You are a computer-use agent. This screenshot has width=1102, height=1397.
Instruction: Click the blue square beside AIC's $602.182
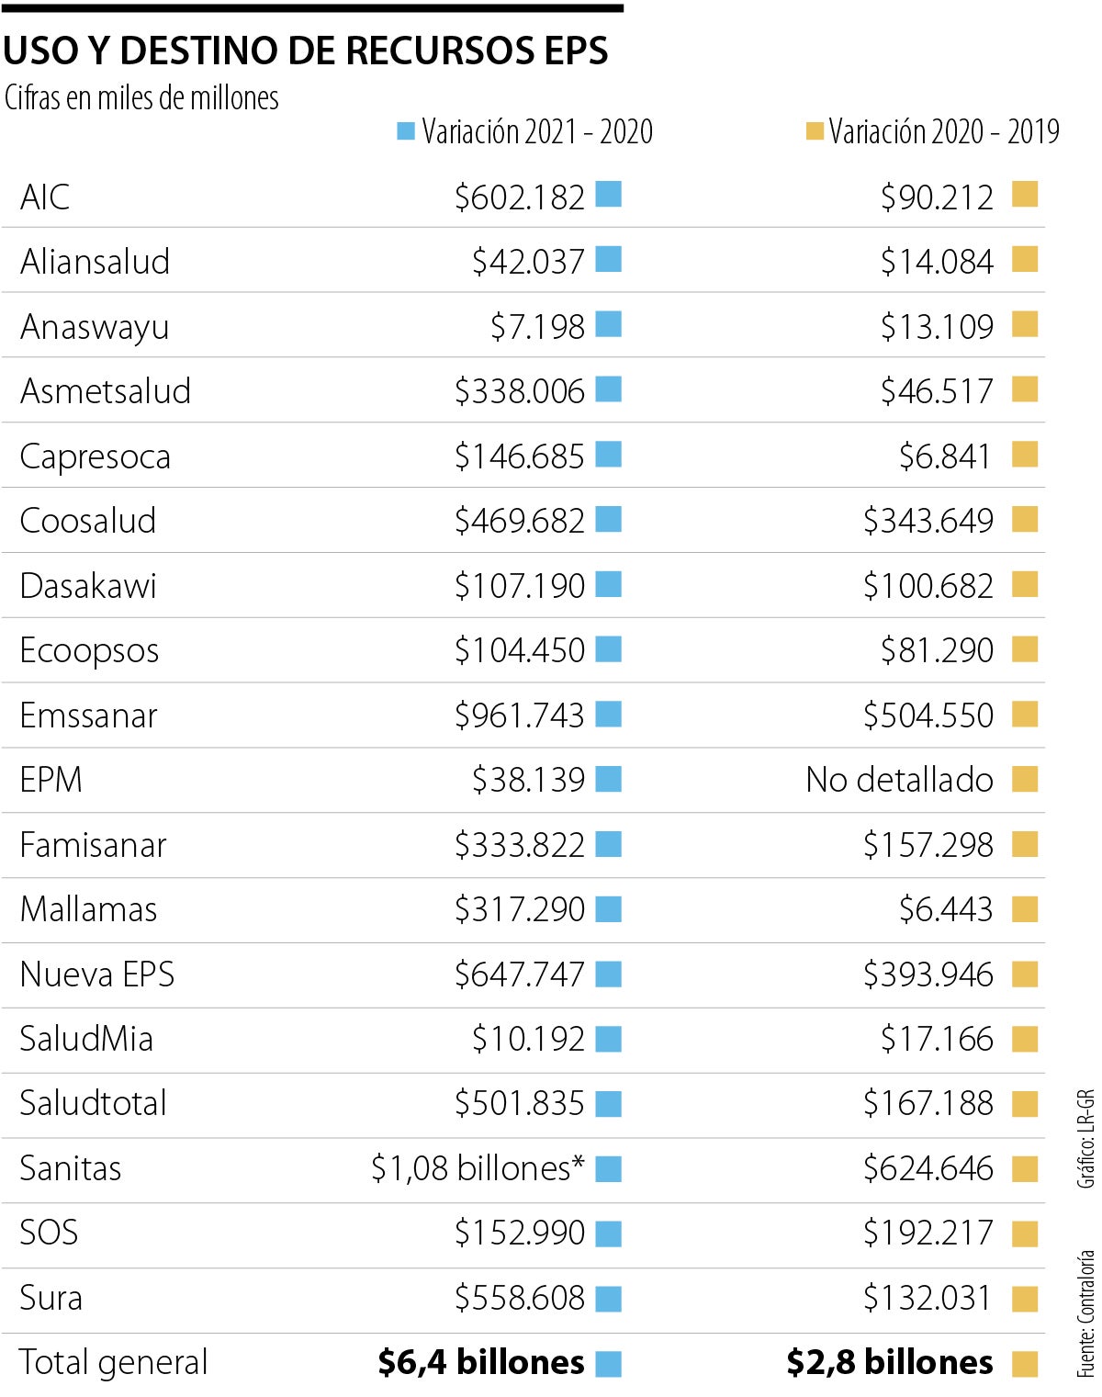click(x=608, y=195)
